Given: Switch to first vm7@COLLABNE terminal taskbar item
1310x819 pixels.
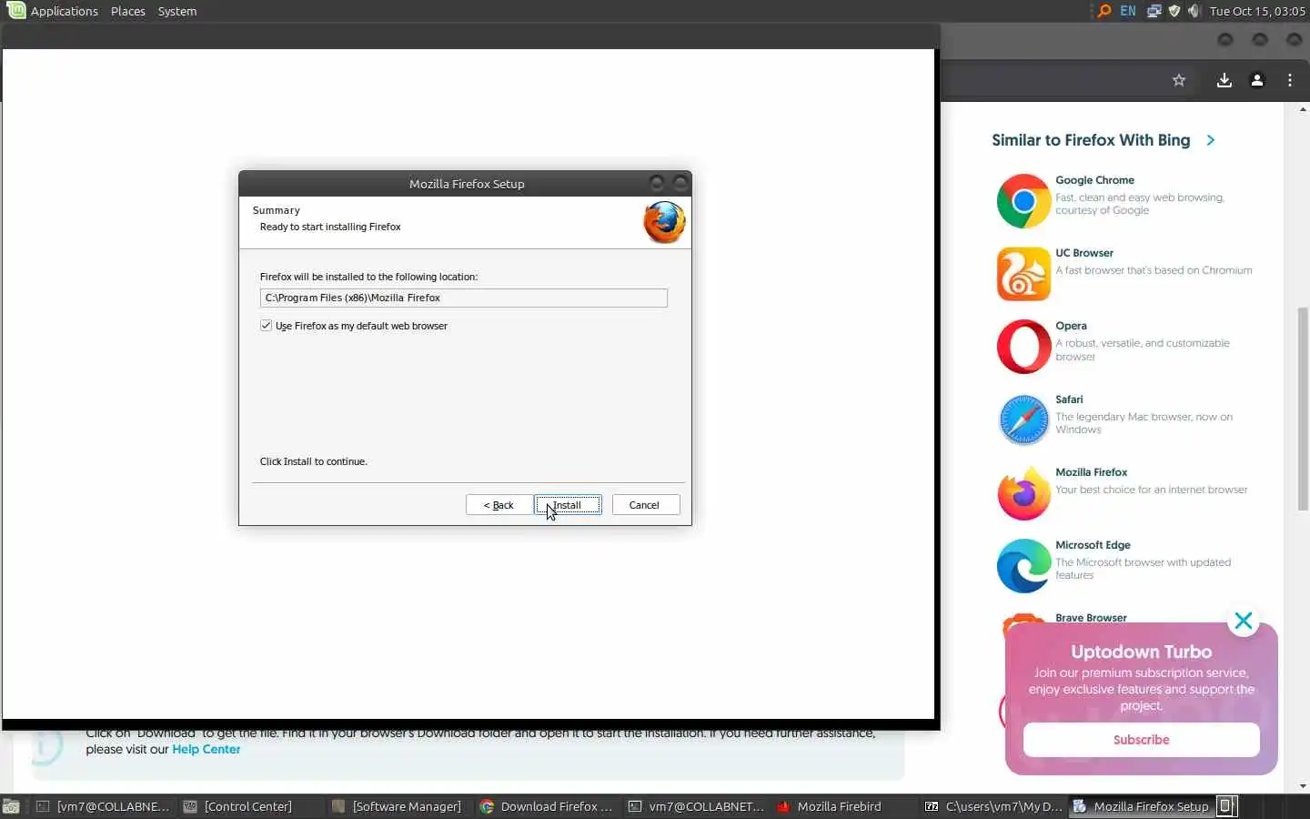Looking at the screenshot, I should click(103, 806).
